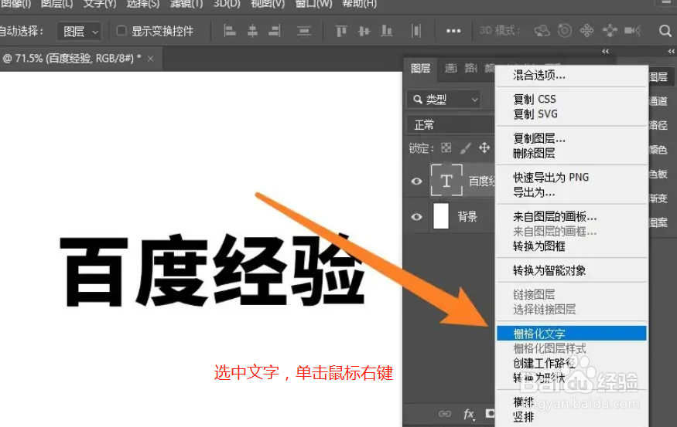Click the add layer mask icon

click(490, 414)
